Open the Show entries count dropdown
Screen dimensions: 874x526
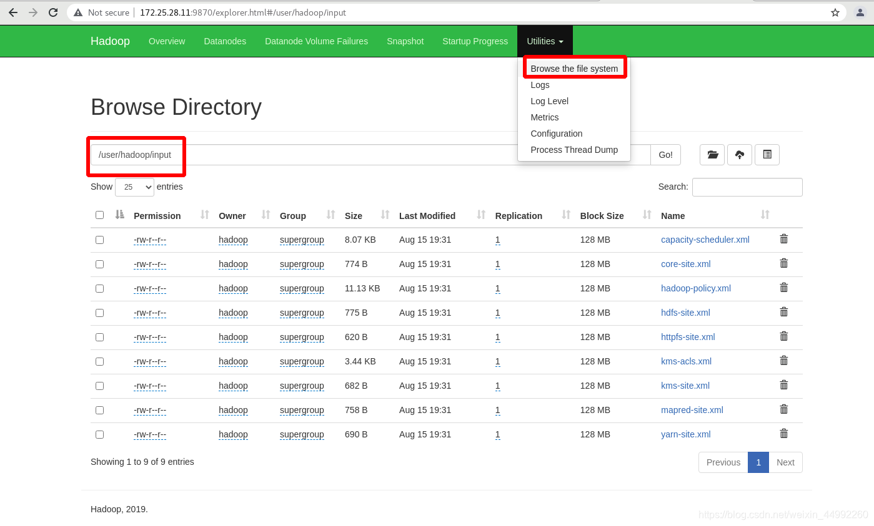pos(134,187)
